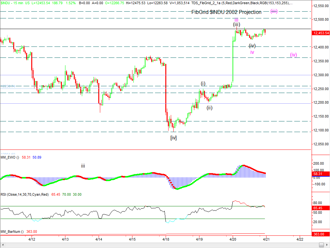Select the black (ii) wave label

[x=209, y=108]
